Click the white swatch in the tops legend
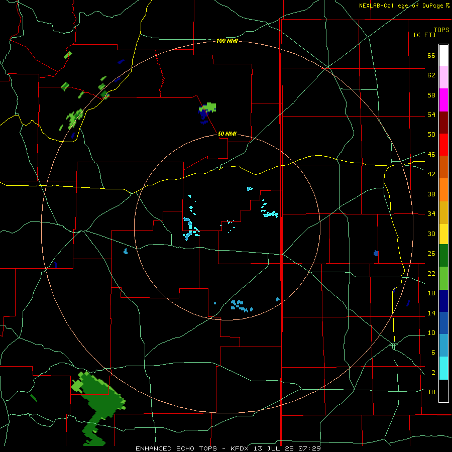The image size is (452, 452). (443, 55)
